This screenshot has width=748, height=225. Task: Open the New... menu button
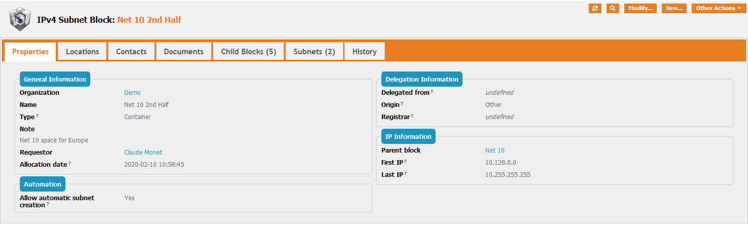674,8
